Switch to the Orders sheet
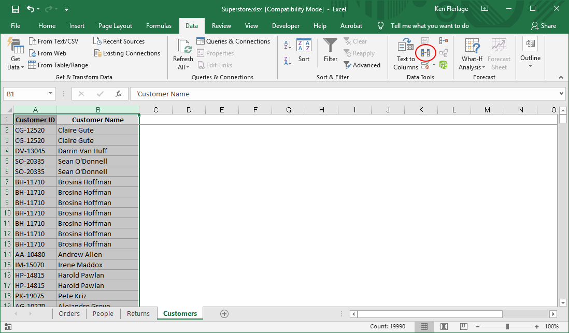This screenshot has height=333, width=569. [x=69, y=314]
